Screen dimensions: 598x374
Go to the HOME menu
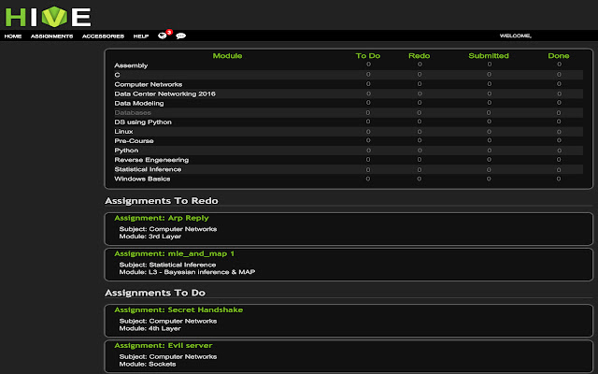click(x=13, y=36)
